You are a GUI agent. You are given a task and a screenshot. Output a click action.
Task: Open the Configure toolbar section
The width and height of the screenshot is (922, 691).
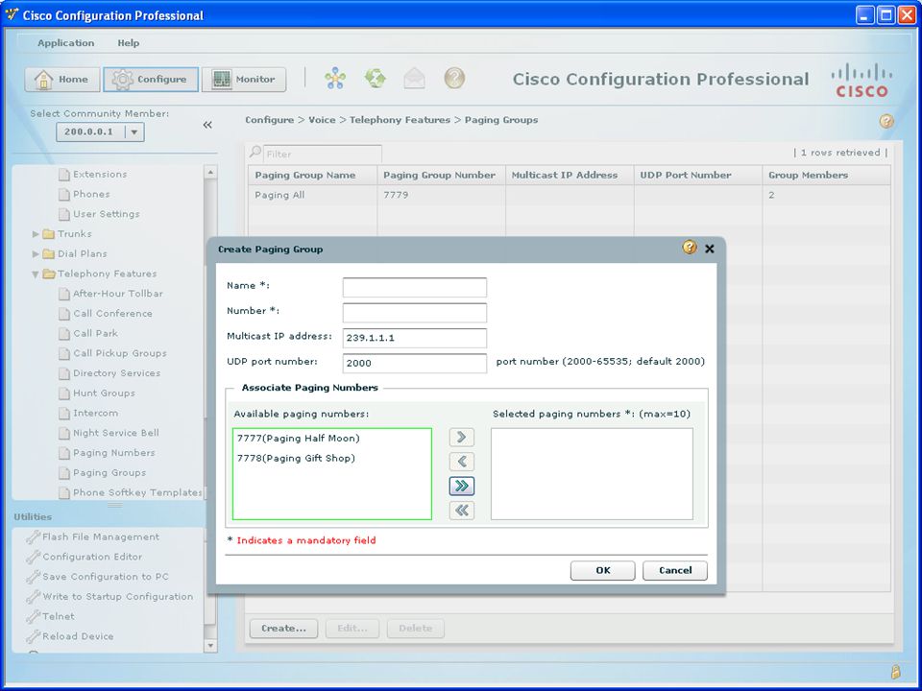151,80
